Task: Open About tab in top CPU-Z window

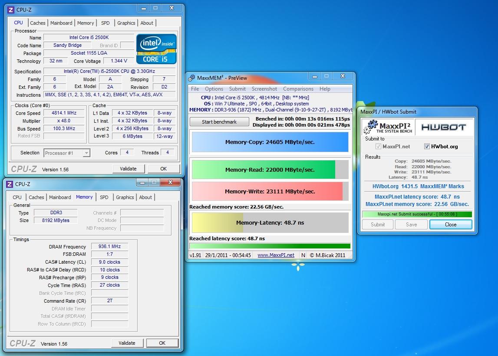Action: tap(147, 23)
